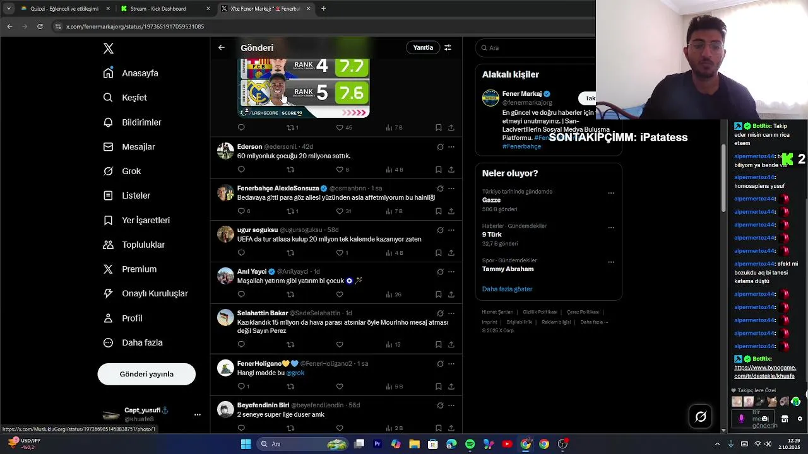Open Ederson profile avatar
Screen dimensions: 808x454
(x=225, y=151)
